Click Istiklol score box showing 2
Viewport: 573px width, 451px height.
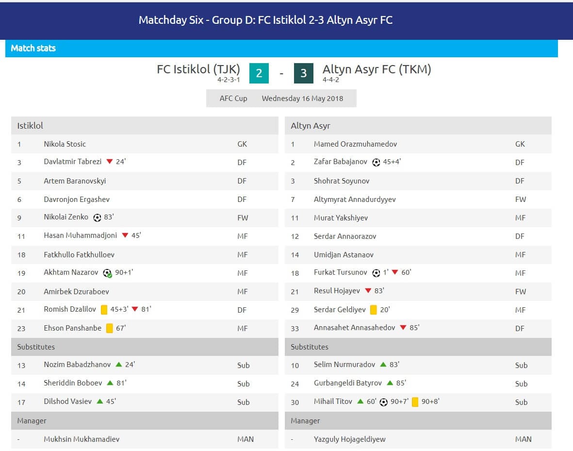coord(259,73)
